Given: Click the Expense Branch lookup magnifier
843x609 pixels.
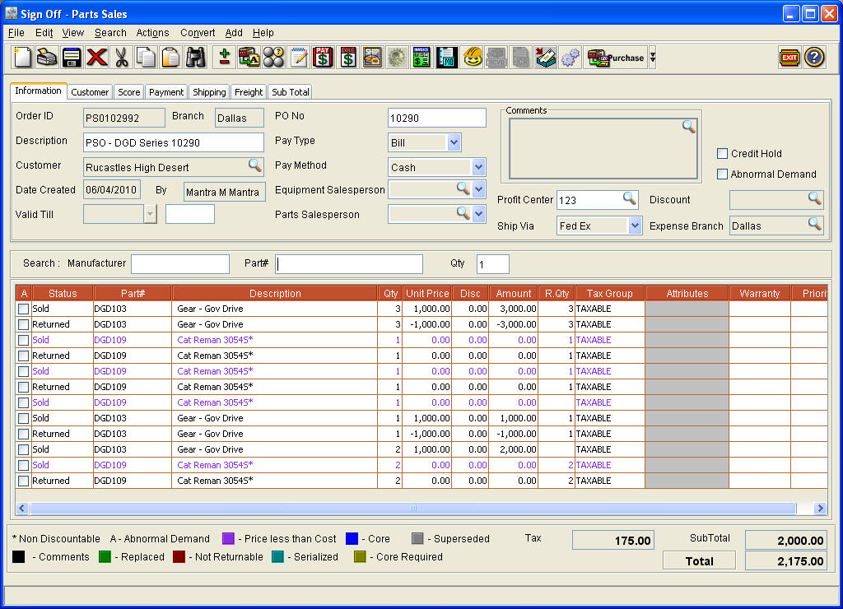Looking at the screenshot, I should coord(815,224).
